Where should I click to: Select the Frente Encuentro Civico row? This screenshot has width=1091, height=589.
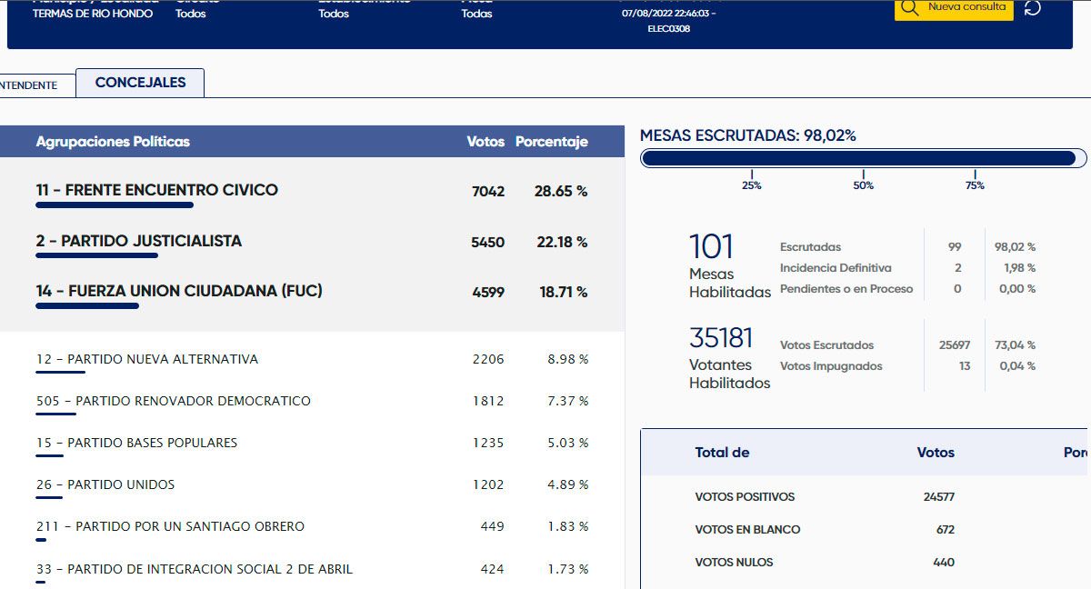click(x=157, y=190)
